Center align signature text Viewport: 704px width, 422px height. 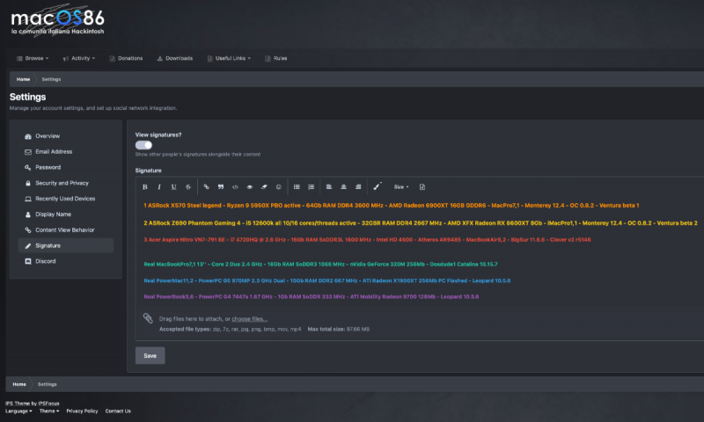343,187
